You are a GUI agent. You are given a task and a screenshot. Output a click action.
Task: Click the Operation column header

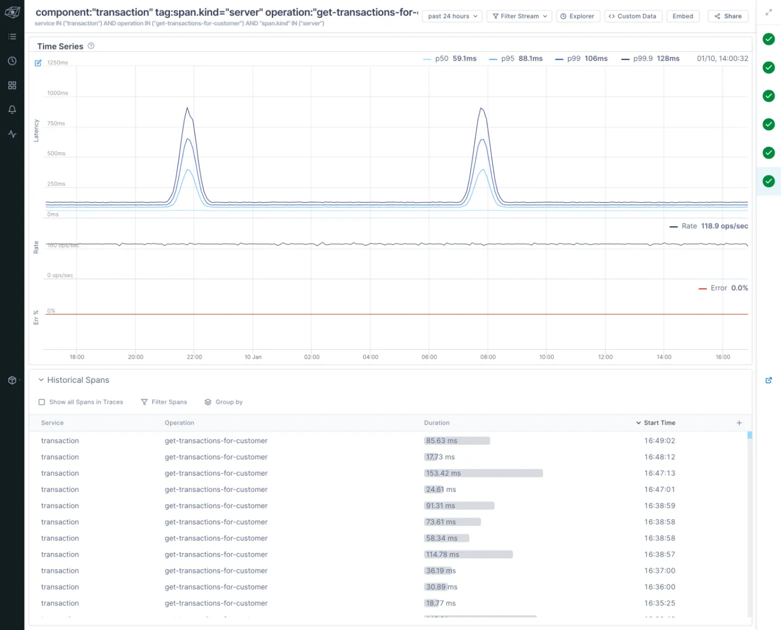coord(180,423)
